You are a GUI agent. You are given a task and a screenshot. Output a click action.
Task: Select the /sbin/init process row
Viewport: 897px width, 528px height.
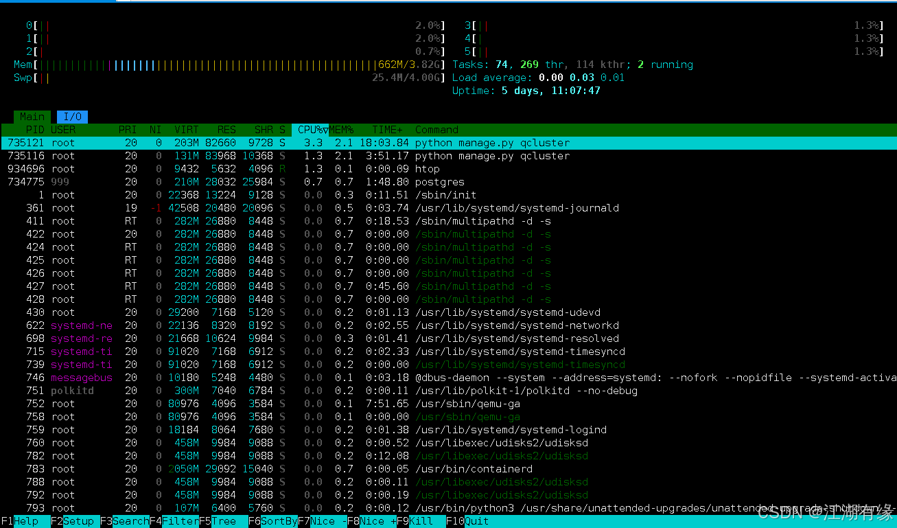pyautogui.click(x=448, y=195)
